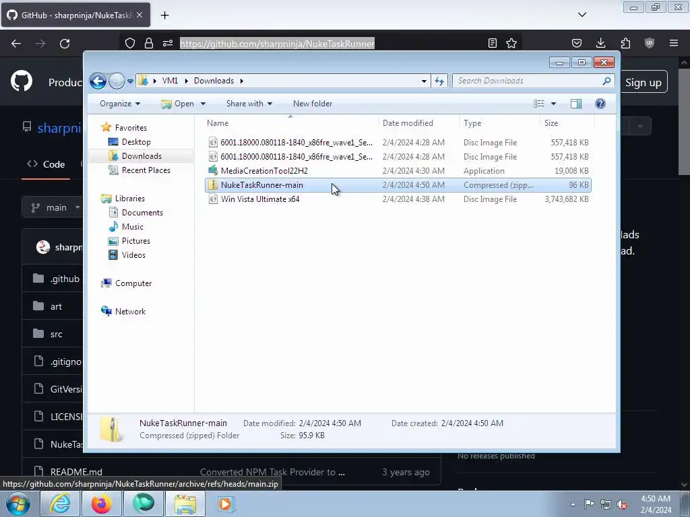Image resolution: width=690 pixels, height=517 pixels.
Task: Save page to Pocket
Action: pos(577,43)
